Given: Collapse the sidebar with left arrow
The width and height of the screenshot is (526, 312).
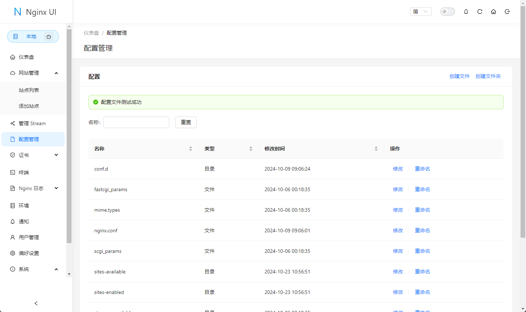Looking at the screenshot, I should 36,303.
